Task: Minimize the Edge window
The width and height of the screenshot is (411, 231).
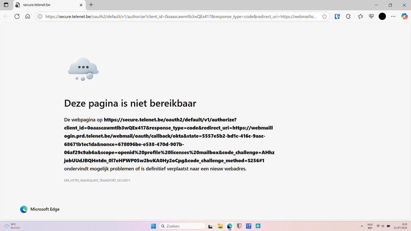Action: point(377,5)
